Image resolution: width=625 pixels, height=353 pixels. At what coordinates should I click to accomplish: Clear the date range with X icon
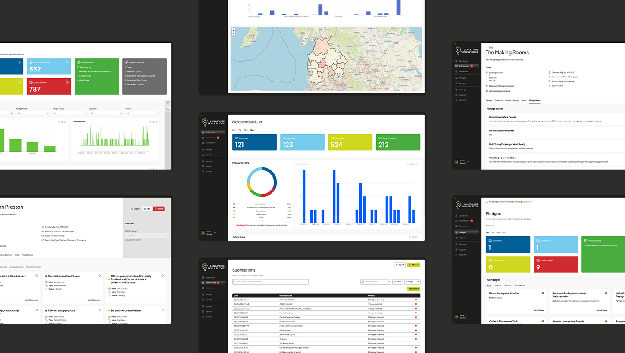pos(388,282)
